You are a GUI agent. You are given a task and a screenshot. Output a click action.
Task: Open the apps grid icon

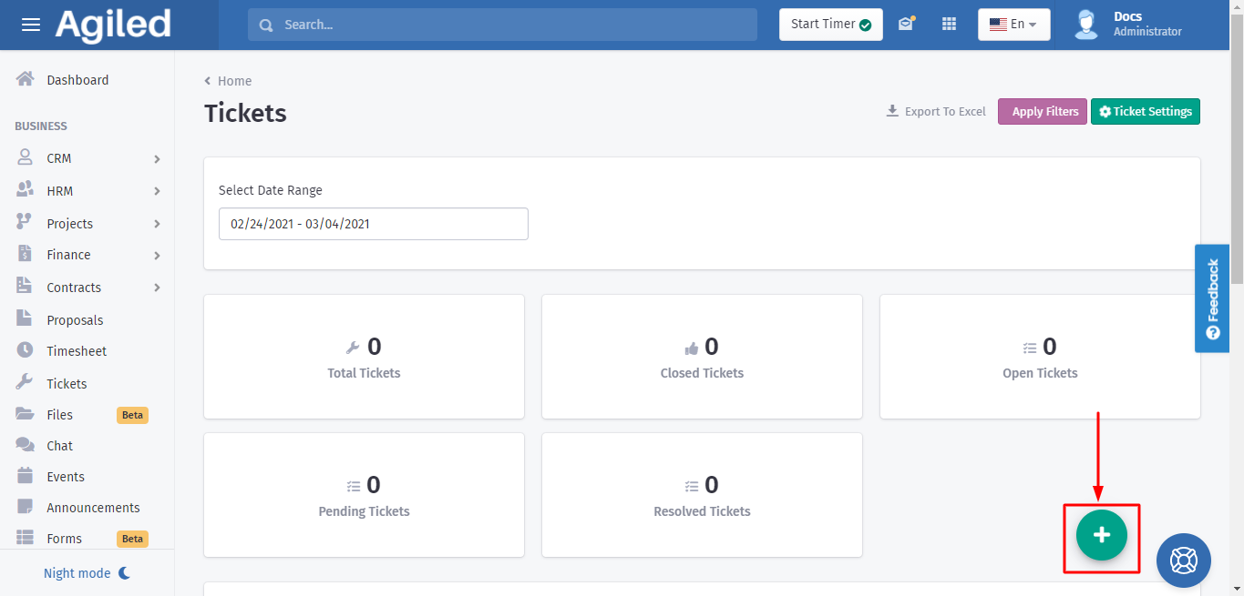point(949,25)
